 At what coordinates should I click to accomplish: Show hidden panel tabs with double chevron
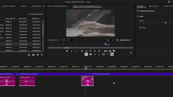[x=44, y=6]
